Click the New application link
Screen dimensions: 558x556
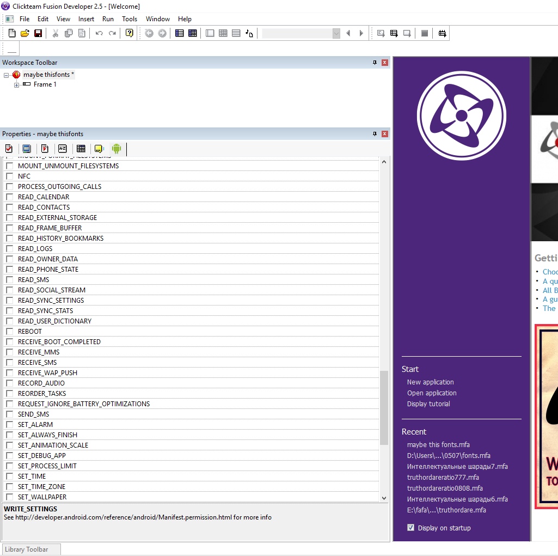point(430,382)
